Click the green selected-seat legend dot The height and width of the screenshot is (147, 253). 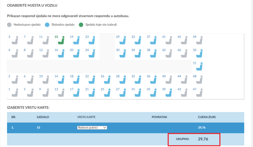81,25
